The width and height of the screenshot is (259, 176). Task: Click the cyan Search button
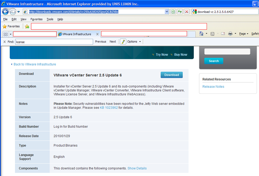coord(214,61)
